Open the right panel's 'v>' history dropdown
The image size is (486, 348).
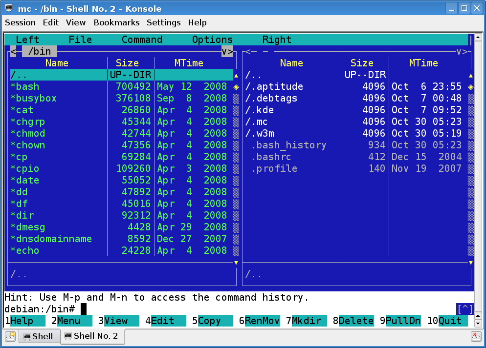coord(462,51)
